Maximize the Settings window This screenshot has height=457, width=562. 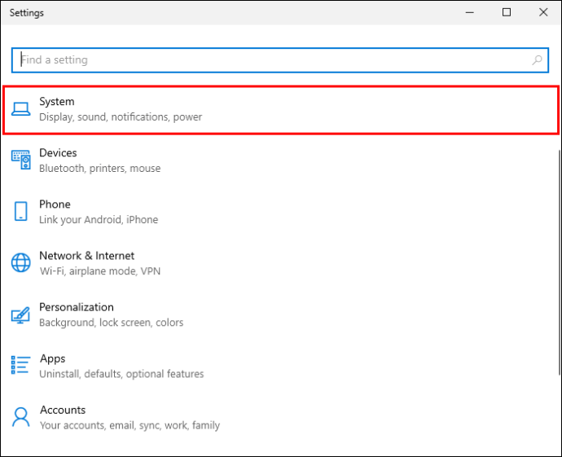pyautogui.click(x=507, y=12)
